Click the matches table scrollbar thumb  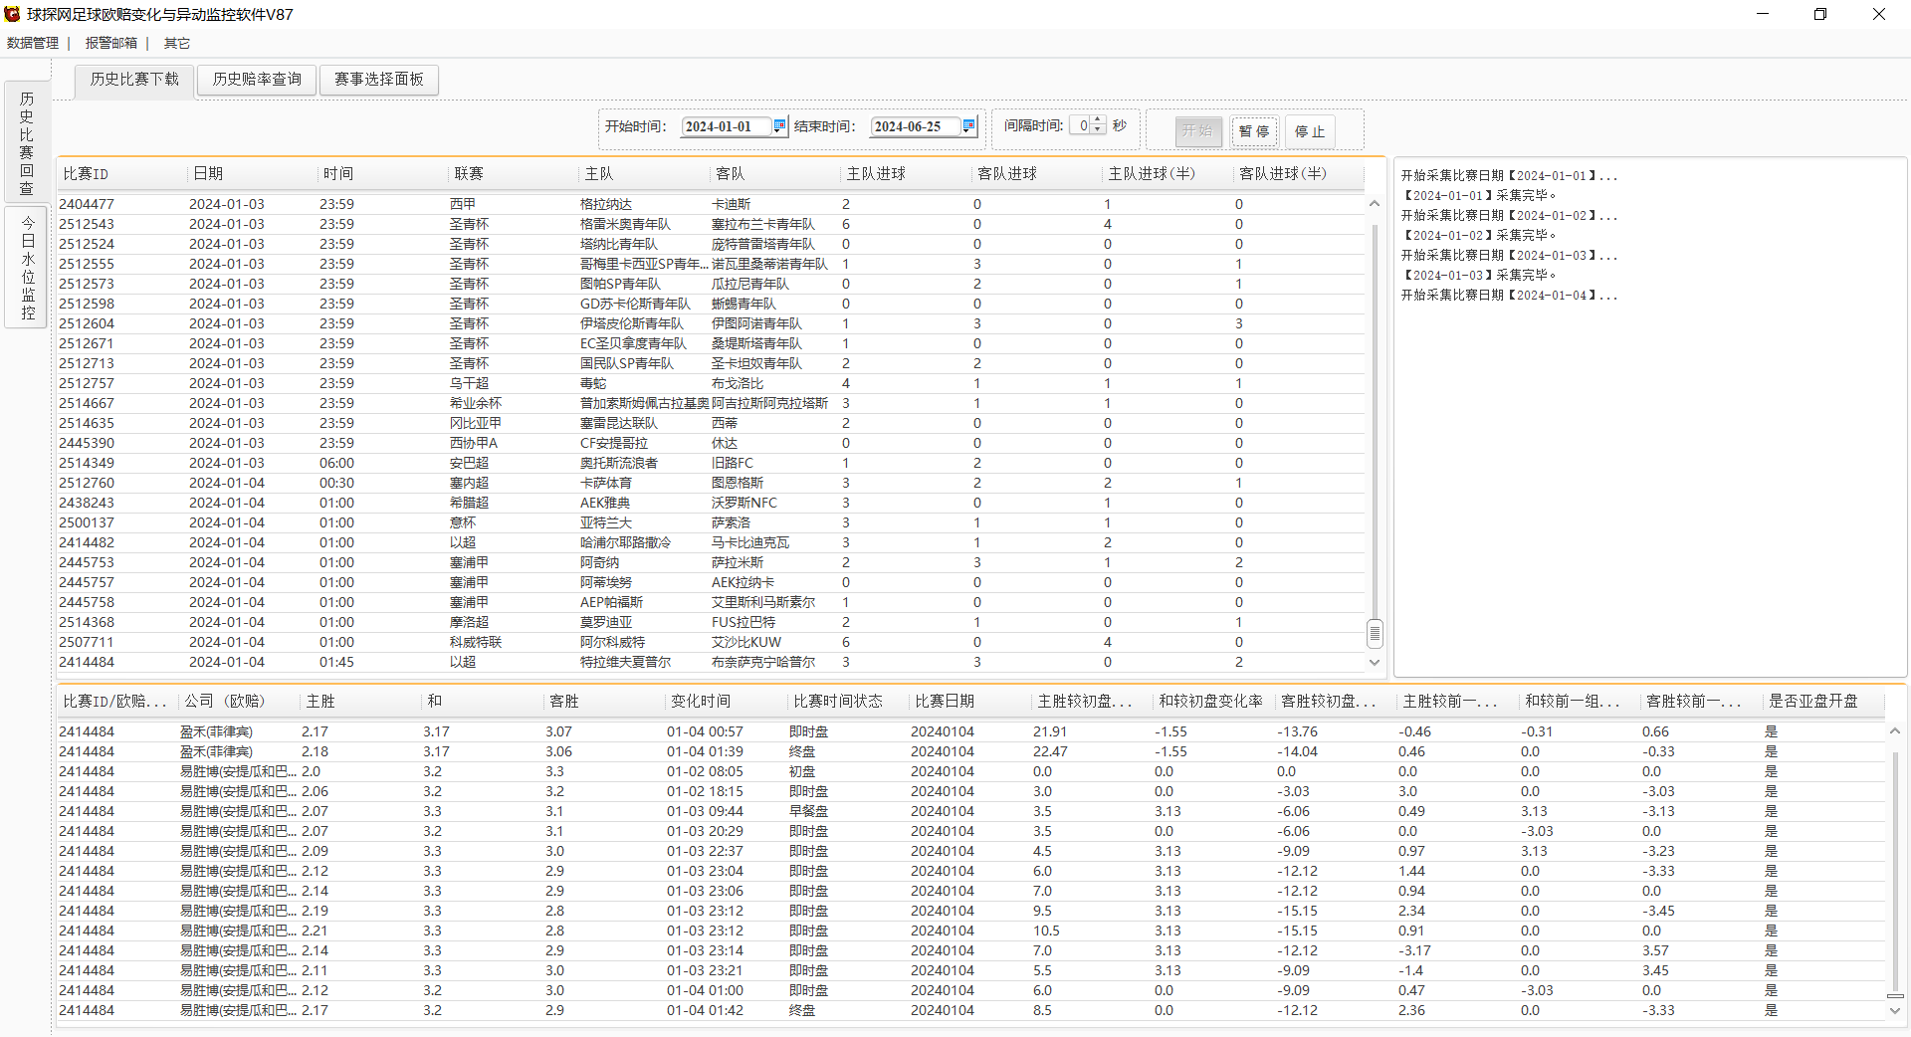[1375, 632]
